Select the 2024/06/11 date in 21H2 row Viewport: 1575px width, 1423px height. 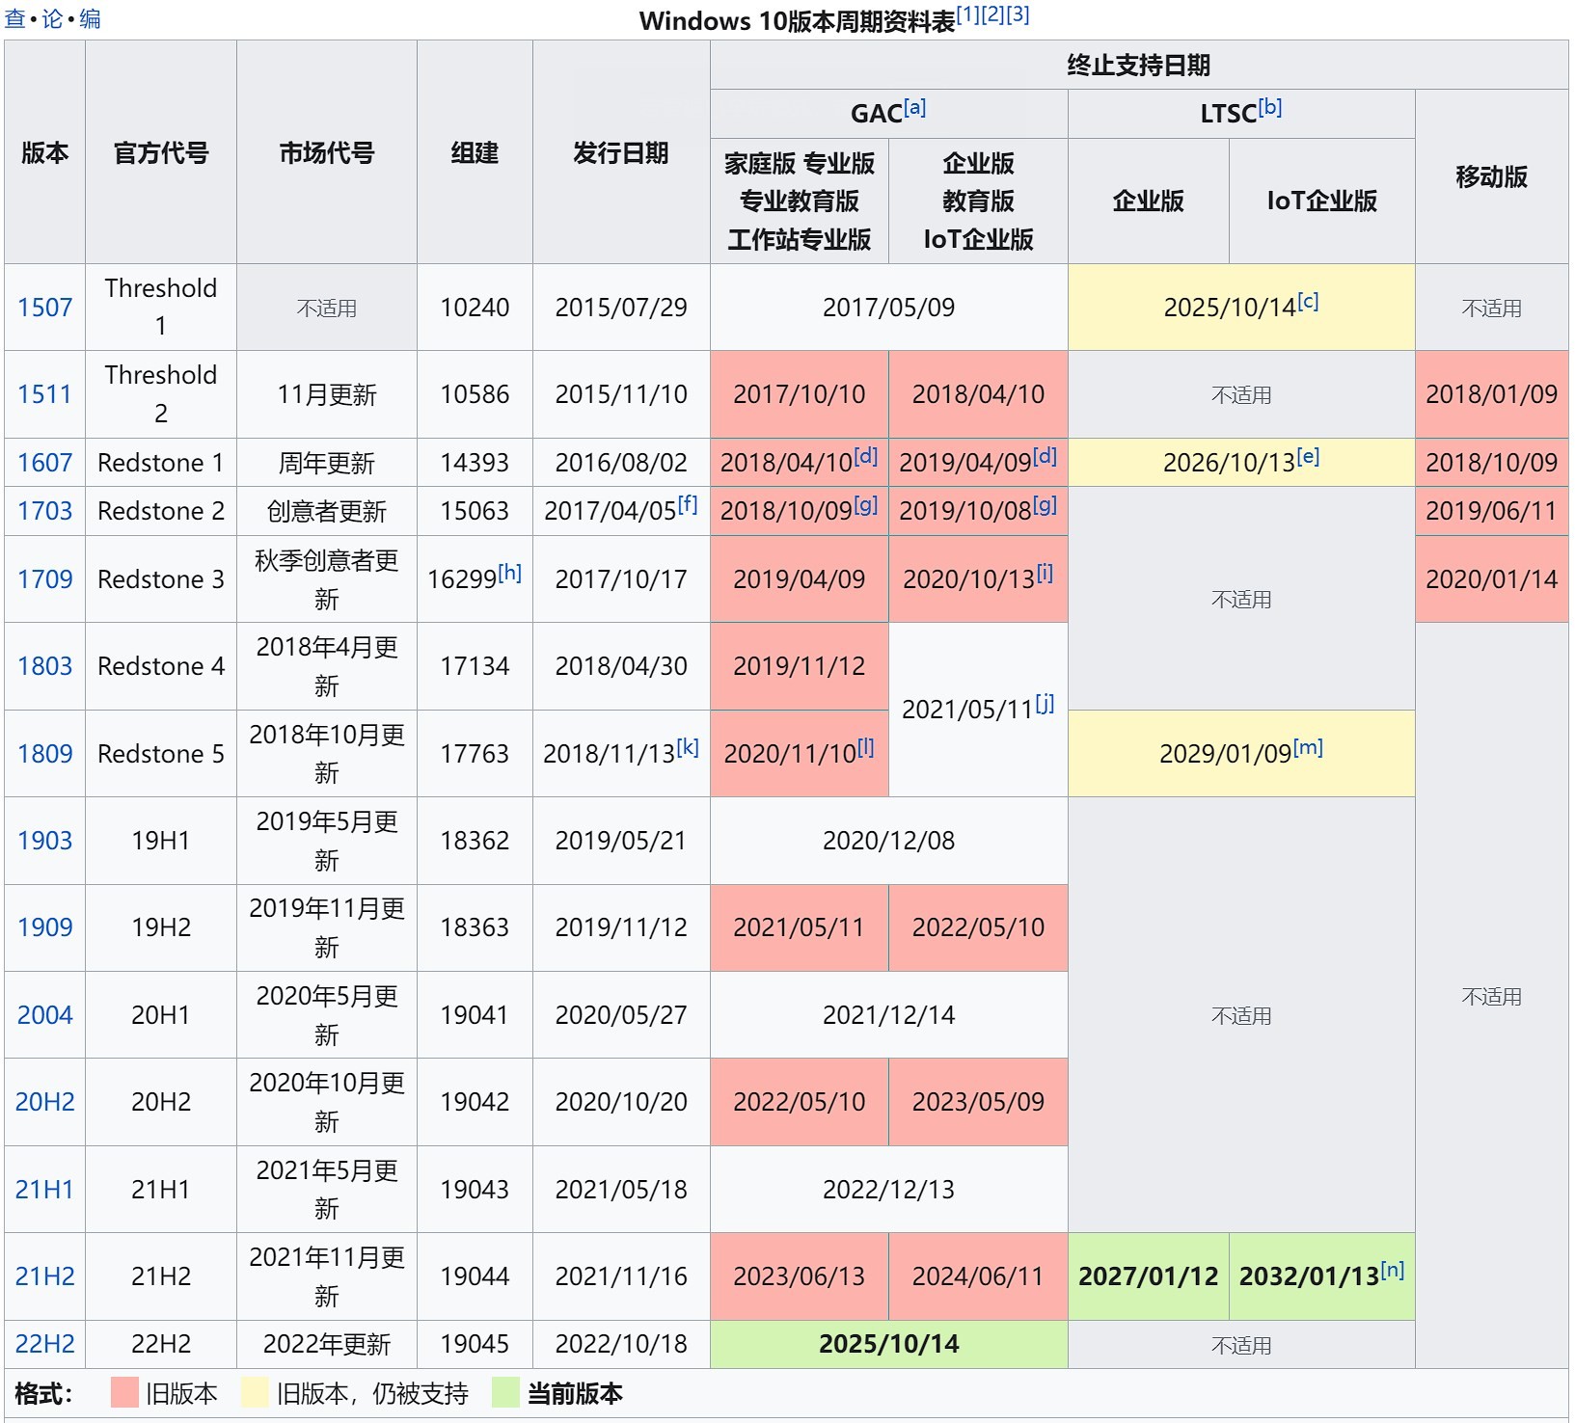click(978, 1276)
